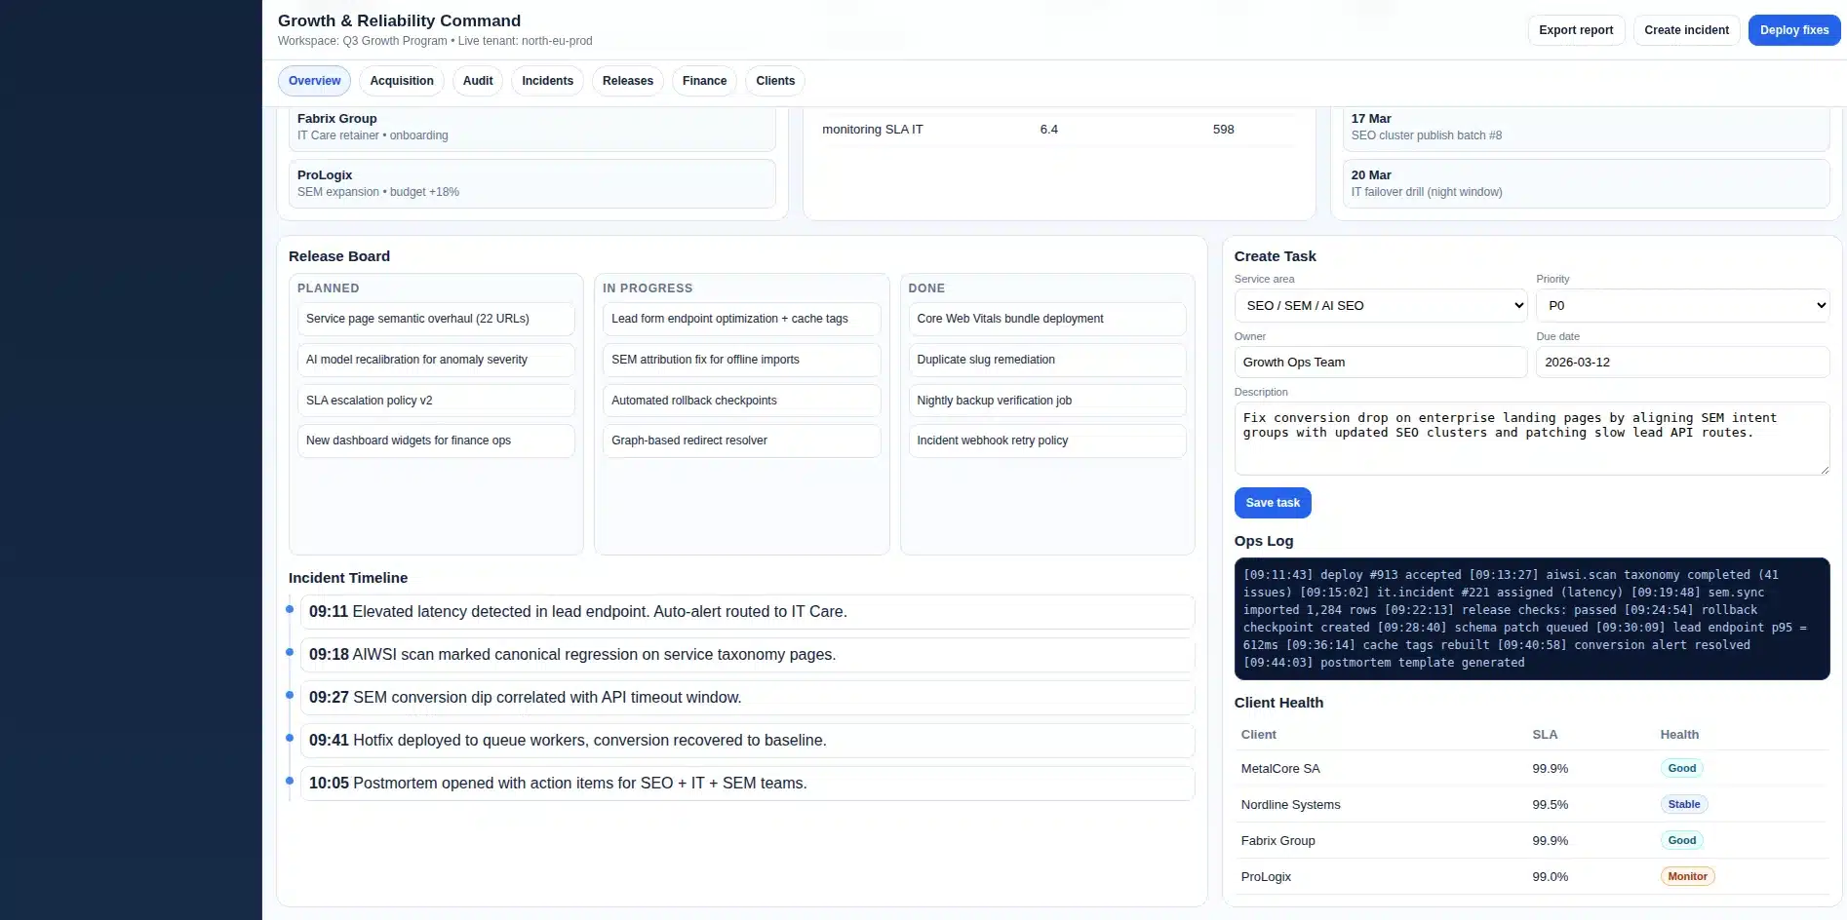
Task: Select the 09:41 hotfix deployed entry
Action: tap(747, 741)
